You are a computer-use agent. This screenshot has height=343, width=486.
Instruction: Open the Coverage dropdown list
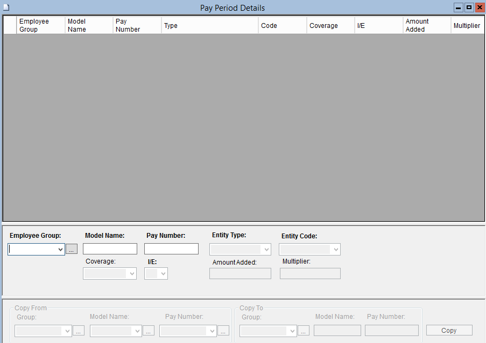click(110, 274)
